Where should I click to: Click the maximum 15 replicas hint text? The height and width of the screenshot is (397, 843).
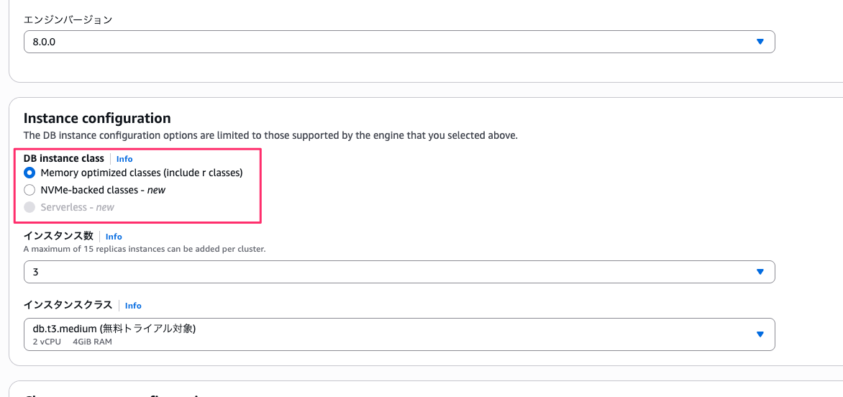pyautogui.click(x=145, y=249)
